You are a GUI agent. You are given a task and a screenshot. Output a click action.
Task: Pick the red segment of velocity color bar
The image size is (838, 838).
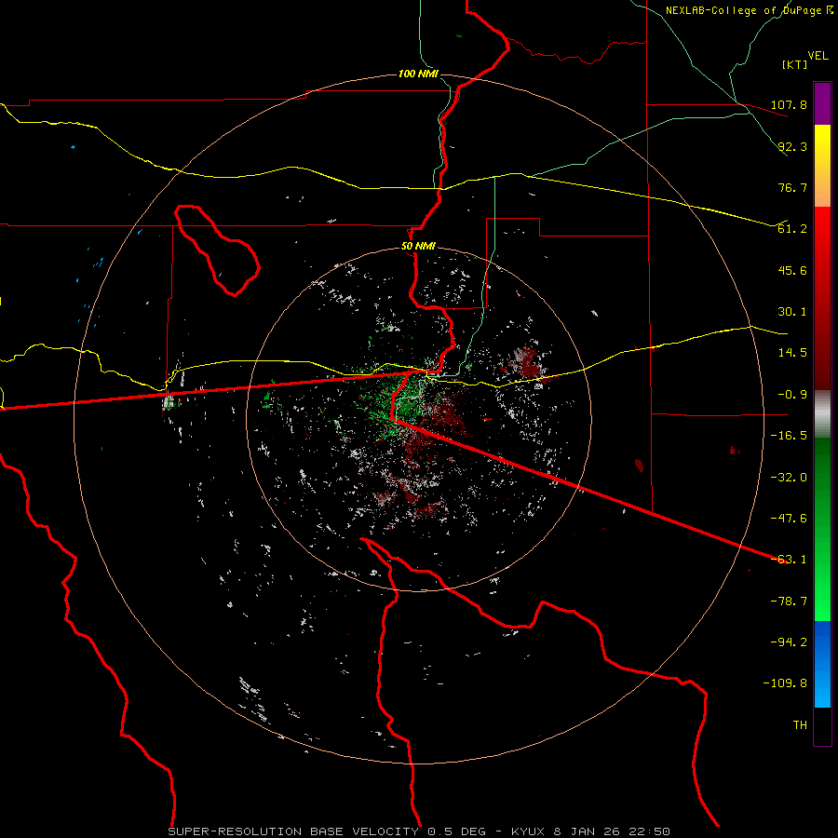point(822,298)
